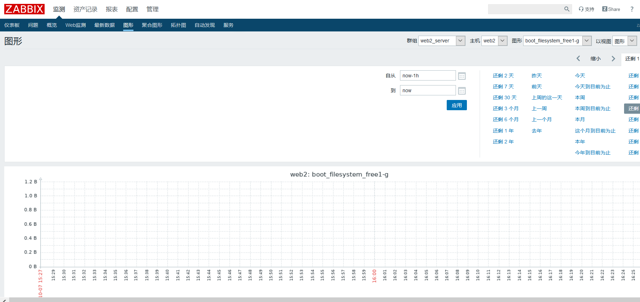Click the ZABBIX logo
640x302 pixels.
(x=24, y=9)
